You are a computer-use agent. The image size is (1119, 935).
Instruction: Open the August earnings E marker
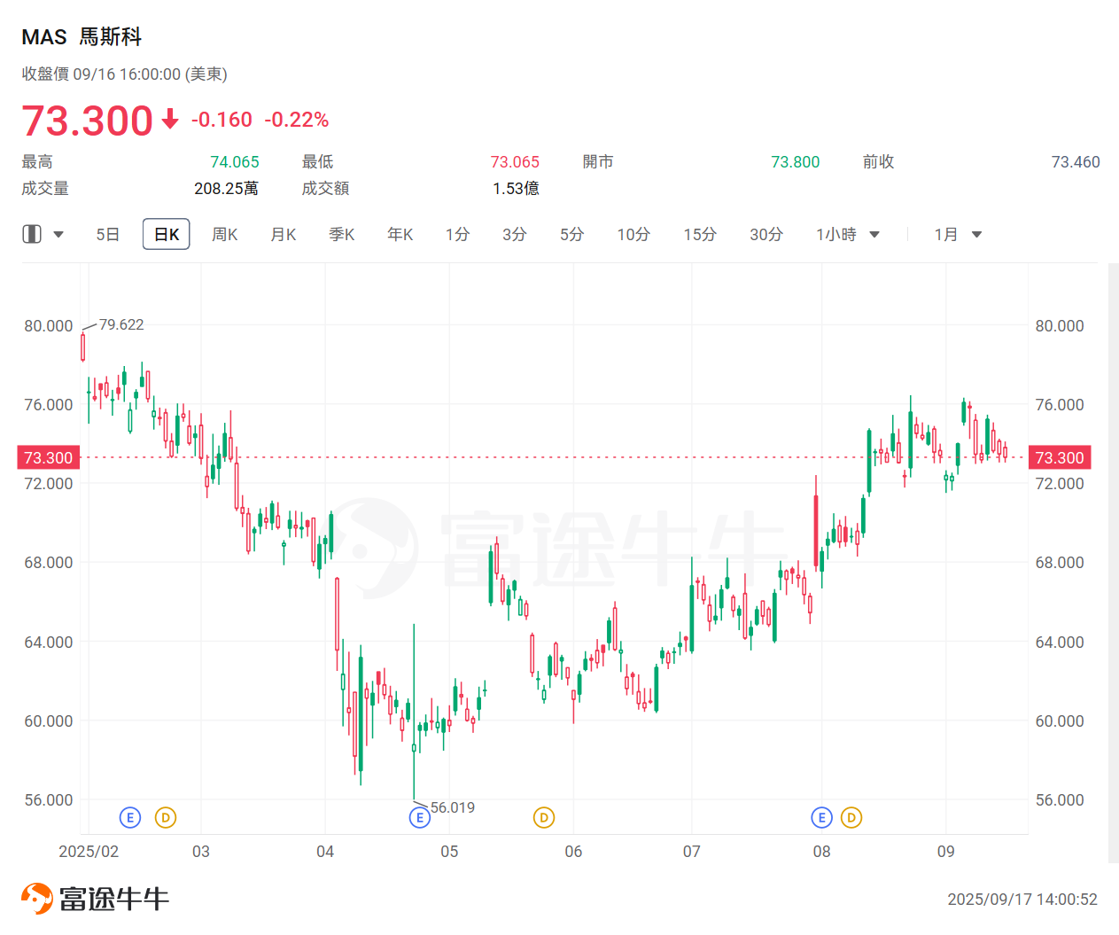point(822,817)
